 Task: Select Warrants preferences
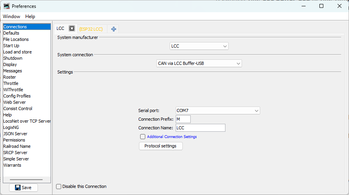pos(27,165)
